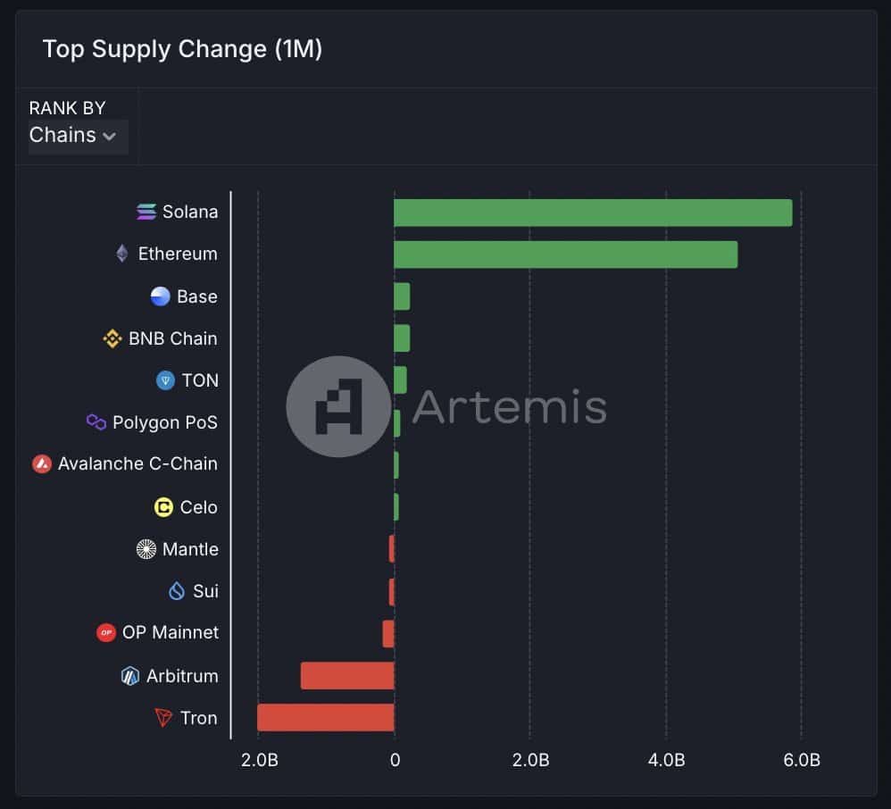Click the Arbitrum chain icon
891x809 pixels.
[x=130, y=675]
